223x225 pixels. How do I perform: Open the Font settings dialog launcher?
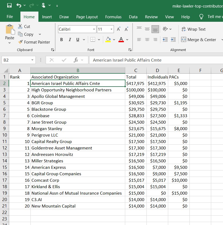(130, 50)
